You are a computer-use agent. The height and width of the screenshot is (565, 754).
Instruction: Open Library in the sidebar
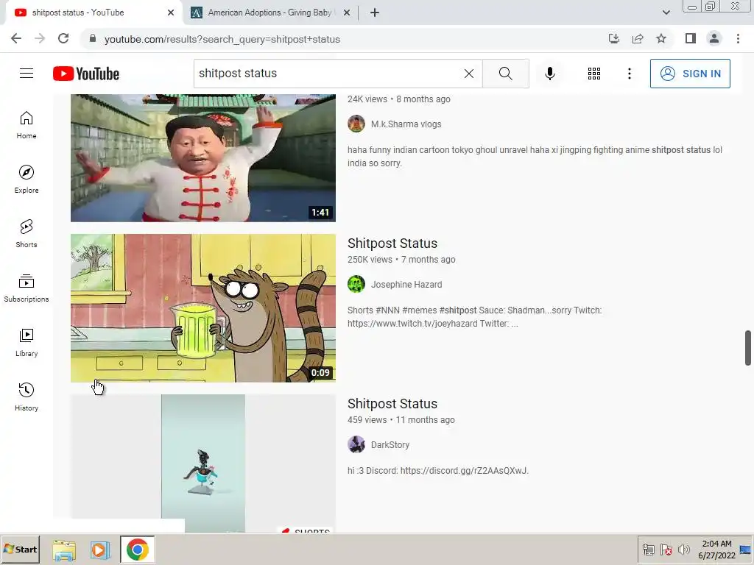[27, 343]
